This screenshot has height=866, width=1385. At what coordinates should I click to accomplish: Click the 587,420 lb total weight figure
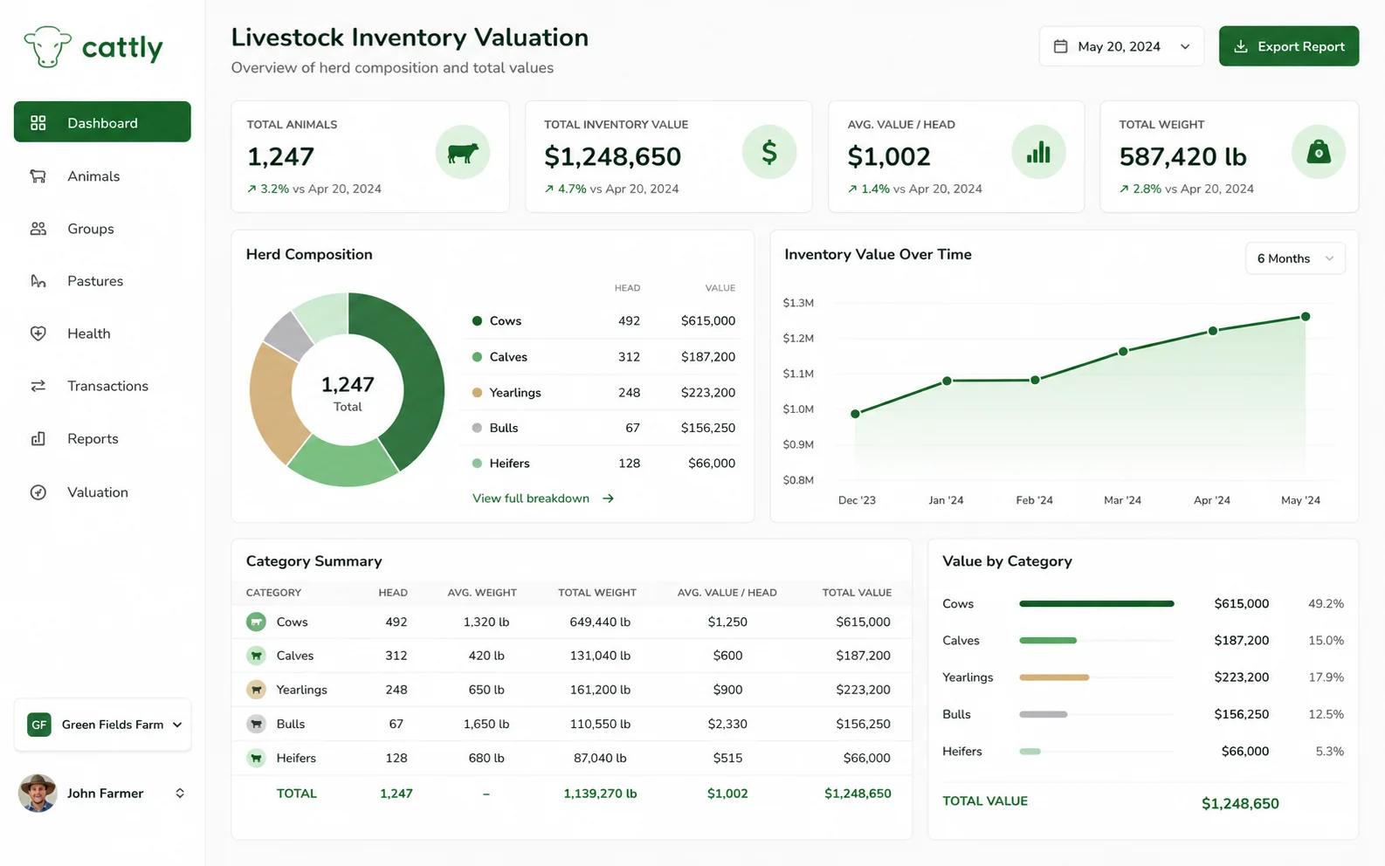point(1183,156)
